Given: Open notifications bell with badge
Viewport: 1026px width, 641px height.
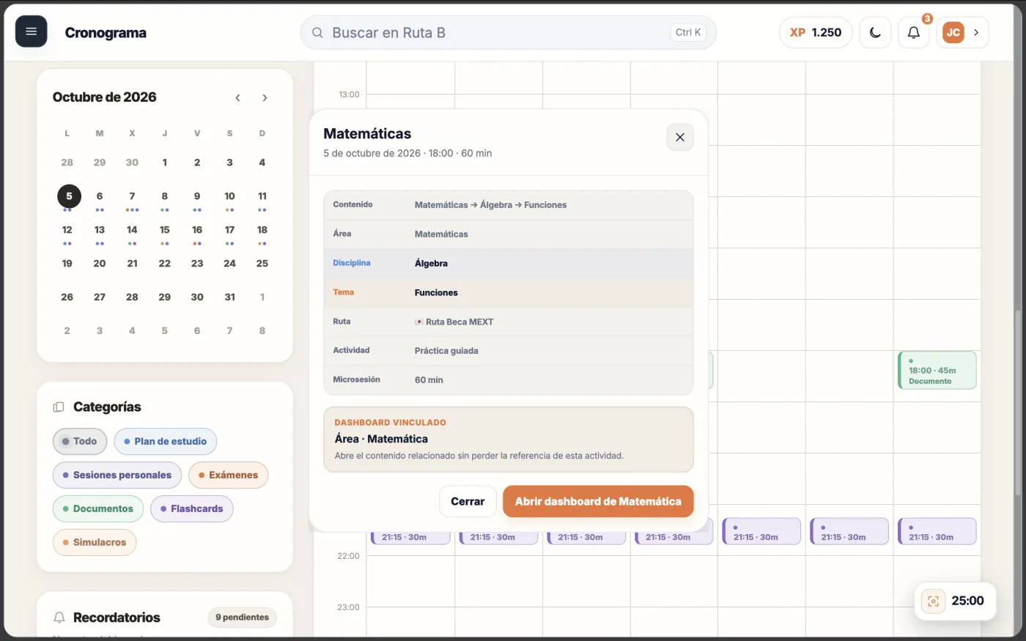Looking at the screenshot, I should tap(913, 32).
